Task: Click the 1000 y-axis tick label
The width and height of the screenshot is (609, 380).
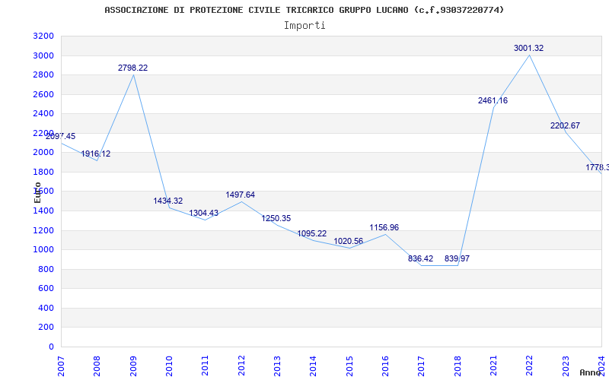Action: (43, 249)
